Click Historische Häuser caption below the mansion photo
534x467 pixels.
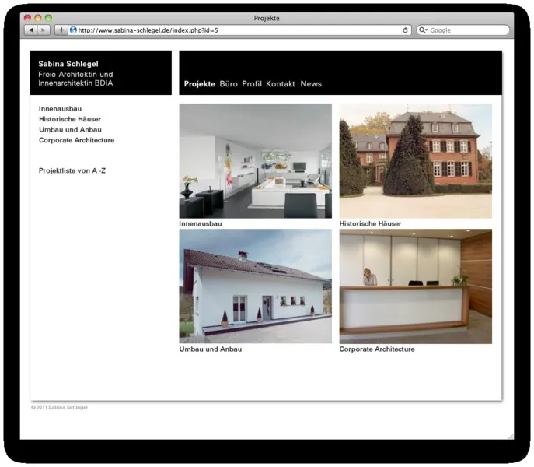pos(370,224)
